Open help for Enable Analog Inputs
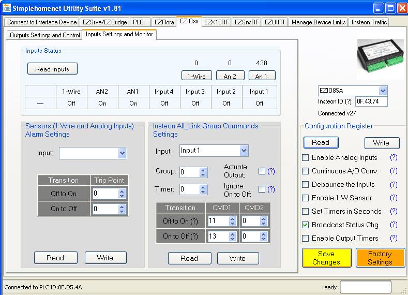Viewport: 408px width, 295px height. click(394, 157)
